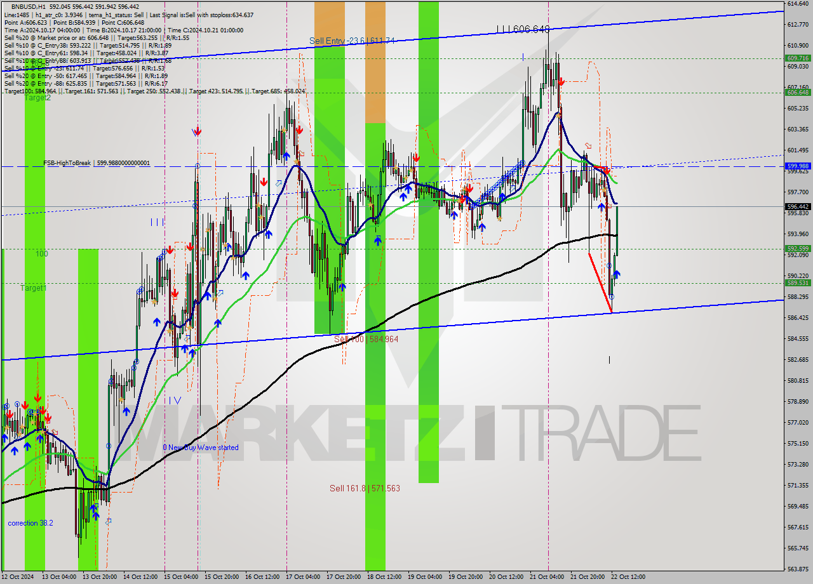Select the green 592.599 price tag
Image resolution: width=813 pixels, height=584 pixels.
[798, 249]
